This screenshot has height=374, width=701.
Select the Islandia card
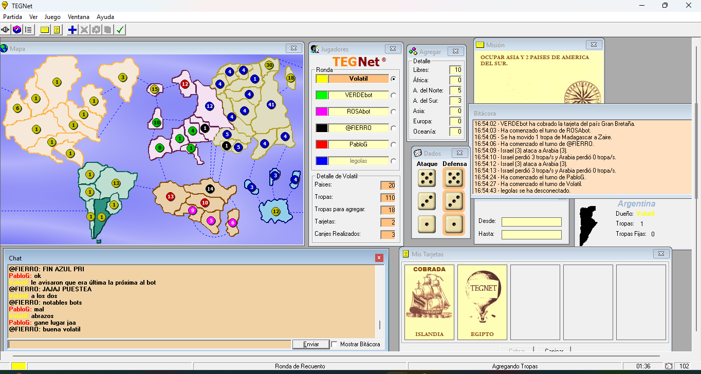(x=429, y=302)
